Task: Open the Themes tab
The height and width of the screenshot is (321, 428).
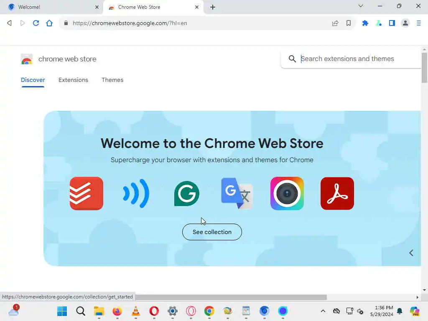Action: click(x=112, y=80)
